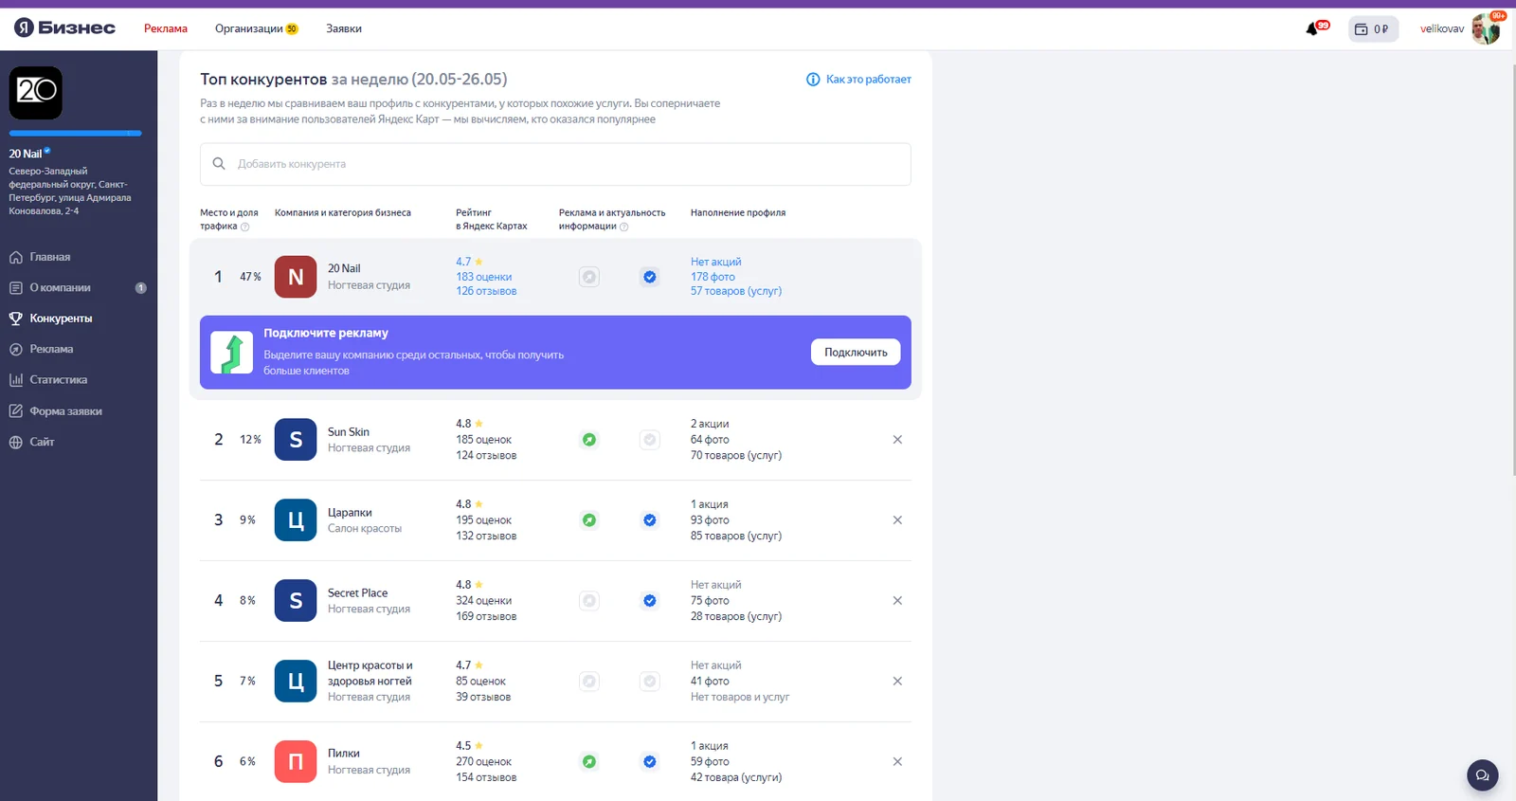
Task: Click the Ц avatar of Царапки
Action: point(296,520)
